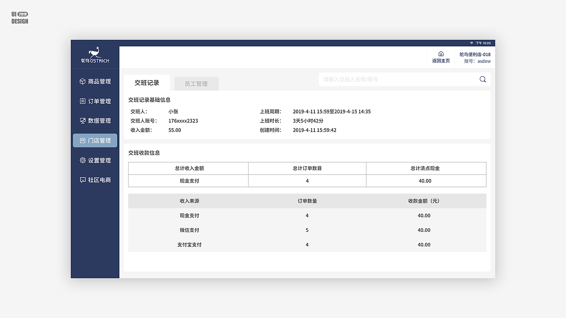566x318 pixels.
Task: Click the 上班周期 field label
Action: point(271,112)
